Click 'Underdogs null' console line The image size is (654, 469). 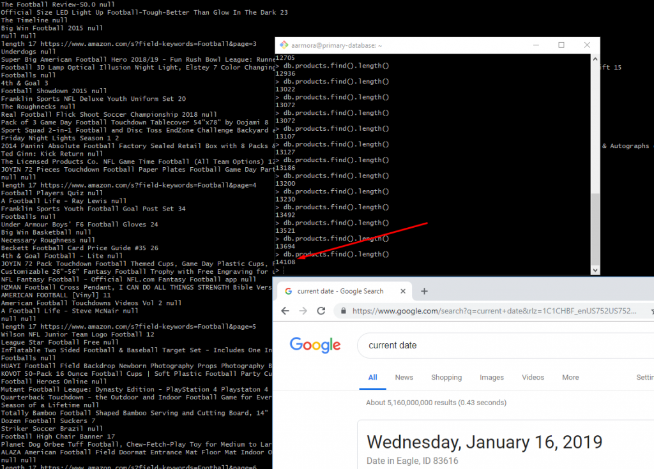click(28, 52)
